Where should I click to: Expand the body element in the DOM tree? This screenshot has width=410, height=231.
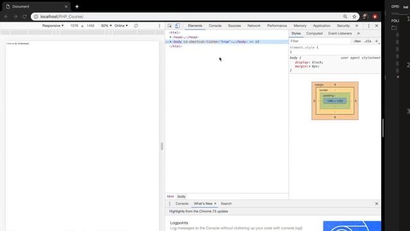click(170, 42)
